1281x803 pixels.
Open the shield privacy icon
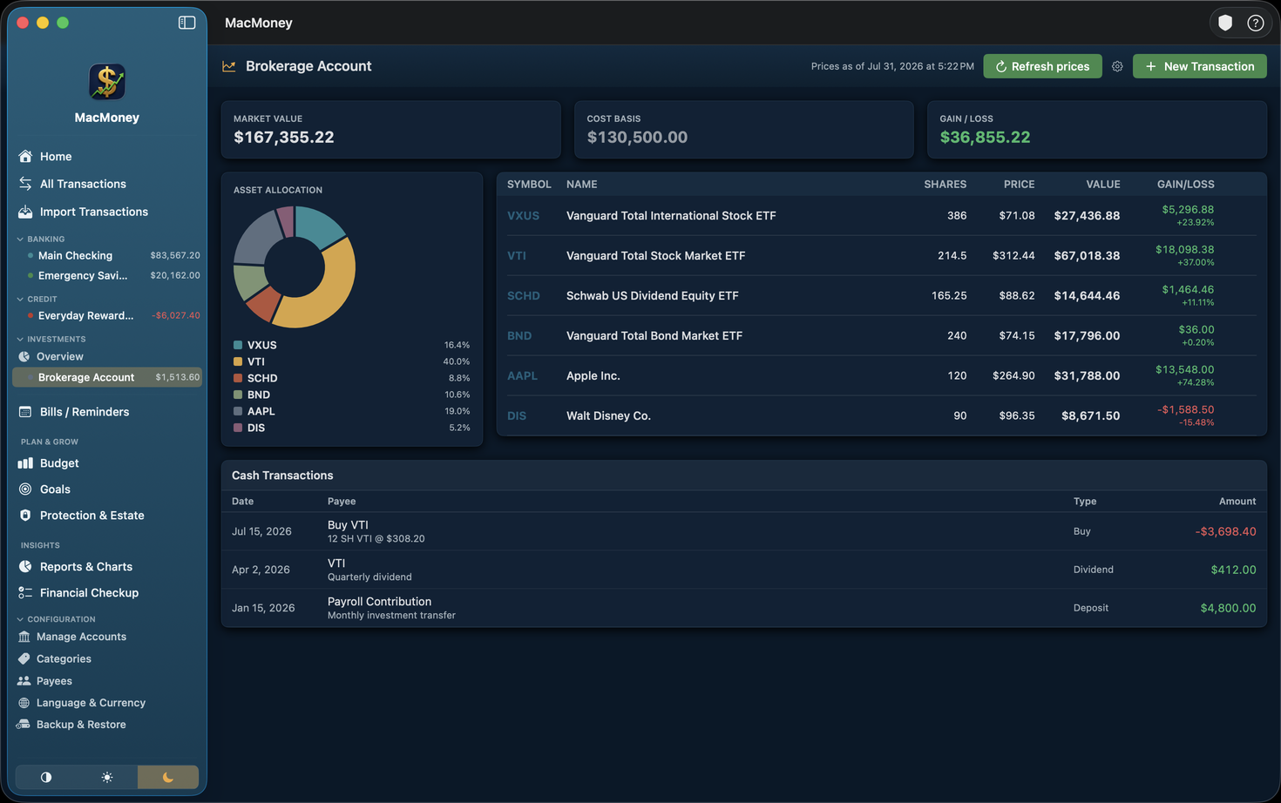(1225, 23)
